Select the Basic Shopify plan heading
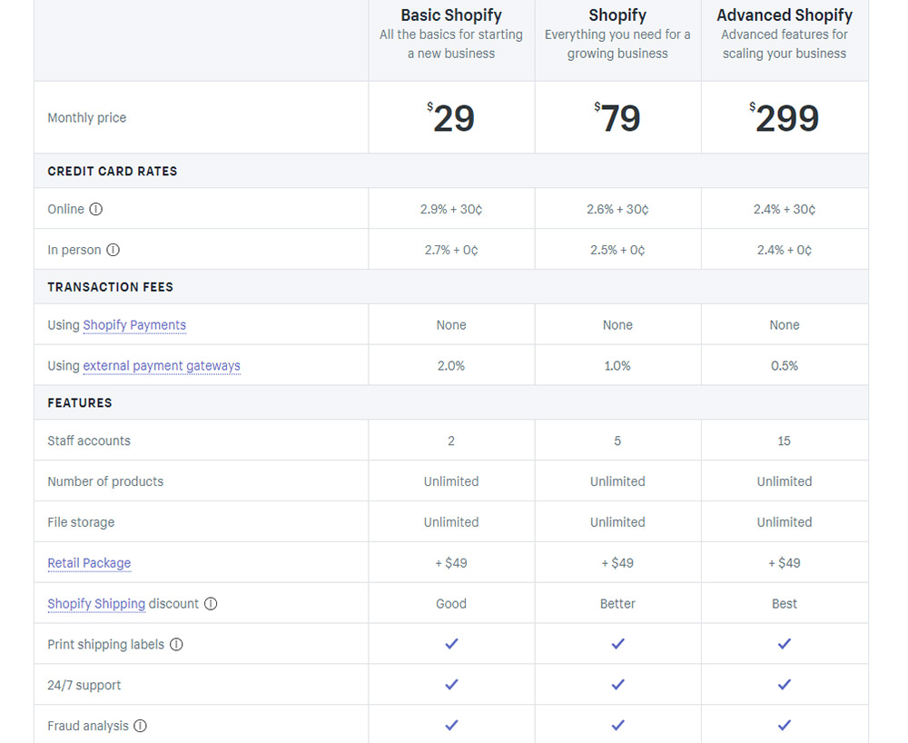This screenshot has width=908, height=743. 451,15
